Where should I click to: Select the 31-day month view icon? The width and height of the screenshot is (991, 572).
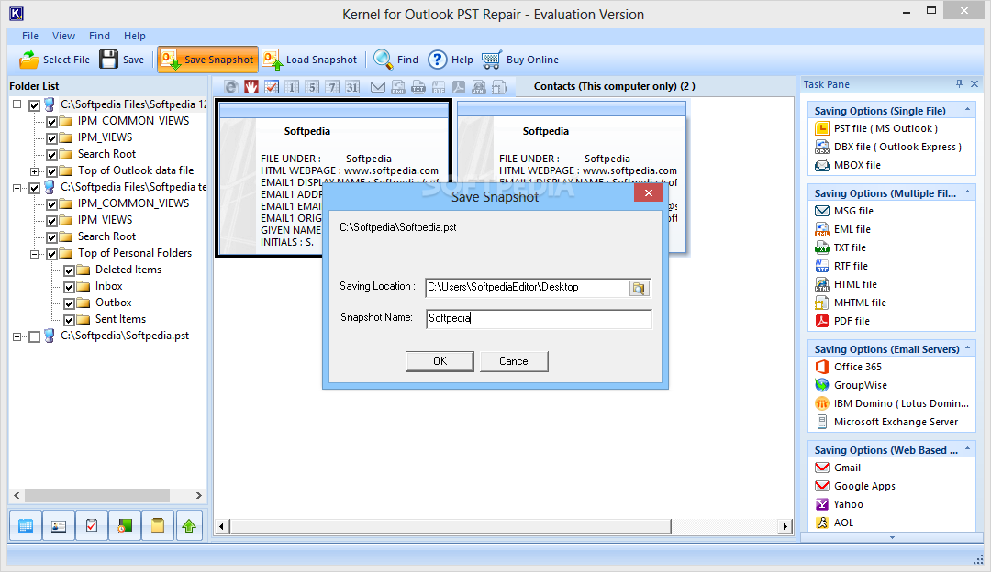pyautogui.click(x=352, y=87)
